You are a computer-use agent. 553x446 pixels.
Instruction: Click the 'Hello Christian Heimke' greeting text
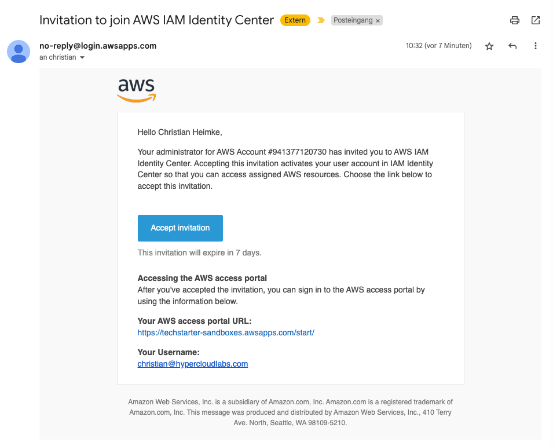[180, 133]
